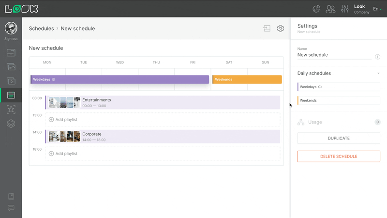Click the schedule settings gear icon
The width and height of the screenshot is (387, 218).
[x=281, y=29]
